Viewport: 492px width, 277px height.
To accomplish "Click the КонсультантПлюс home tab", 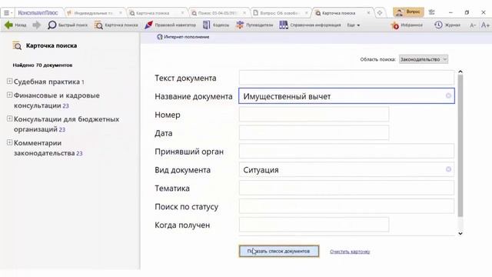I will (38, 13).
